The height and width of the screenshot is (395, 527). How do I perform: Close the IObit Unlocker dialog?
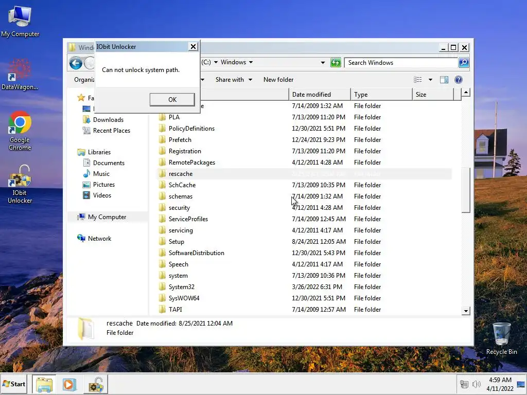pos(194,47)
